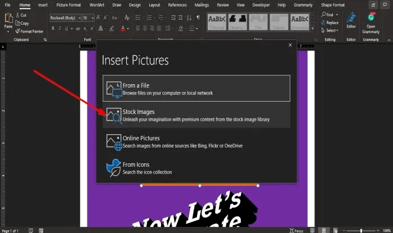Choose Online Pictures option

pos(196,141)
